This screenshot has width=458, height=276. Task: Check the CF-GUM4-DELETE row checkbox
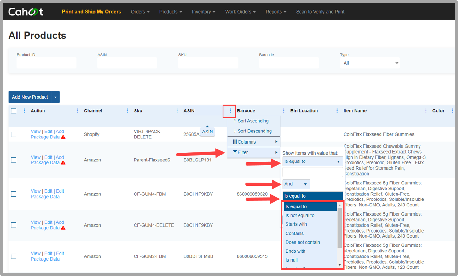coord(14,225)
